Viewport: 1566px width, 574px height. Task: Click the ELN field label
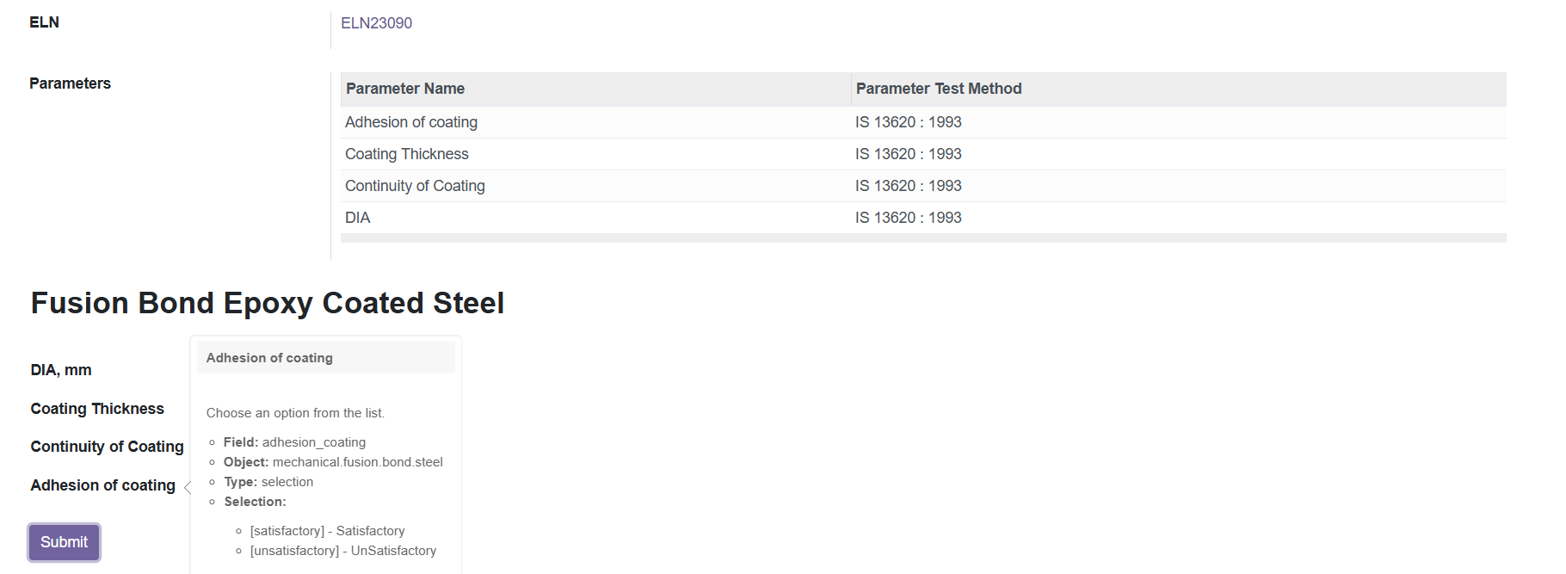pyautogui.click(x=44, y=22)
